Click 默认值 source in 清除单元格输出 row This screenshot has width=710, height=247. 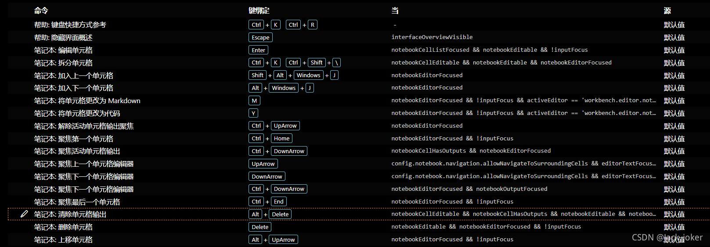(x=674, y=215)
